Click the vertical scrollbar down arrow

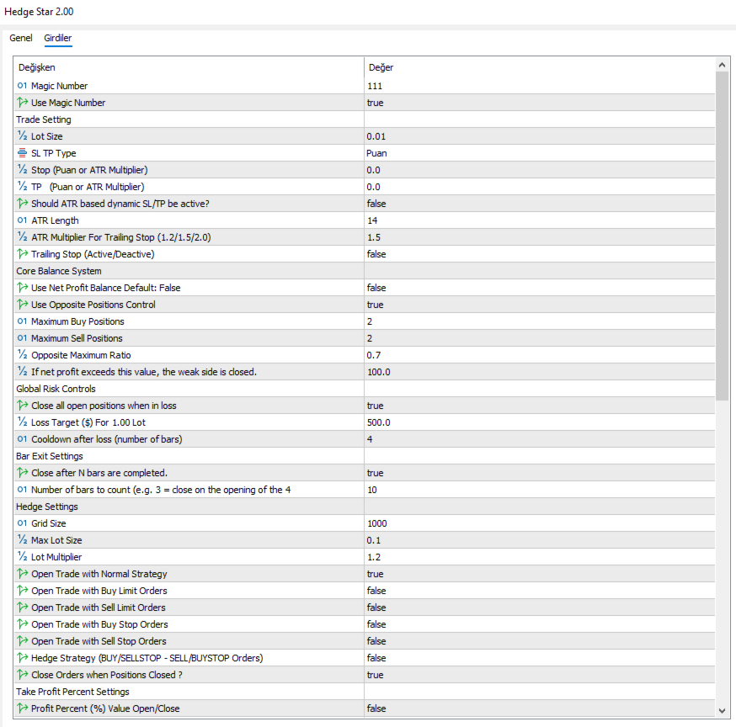[x=723, y=711]
